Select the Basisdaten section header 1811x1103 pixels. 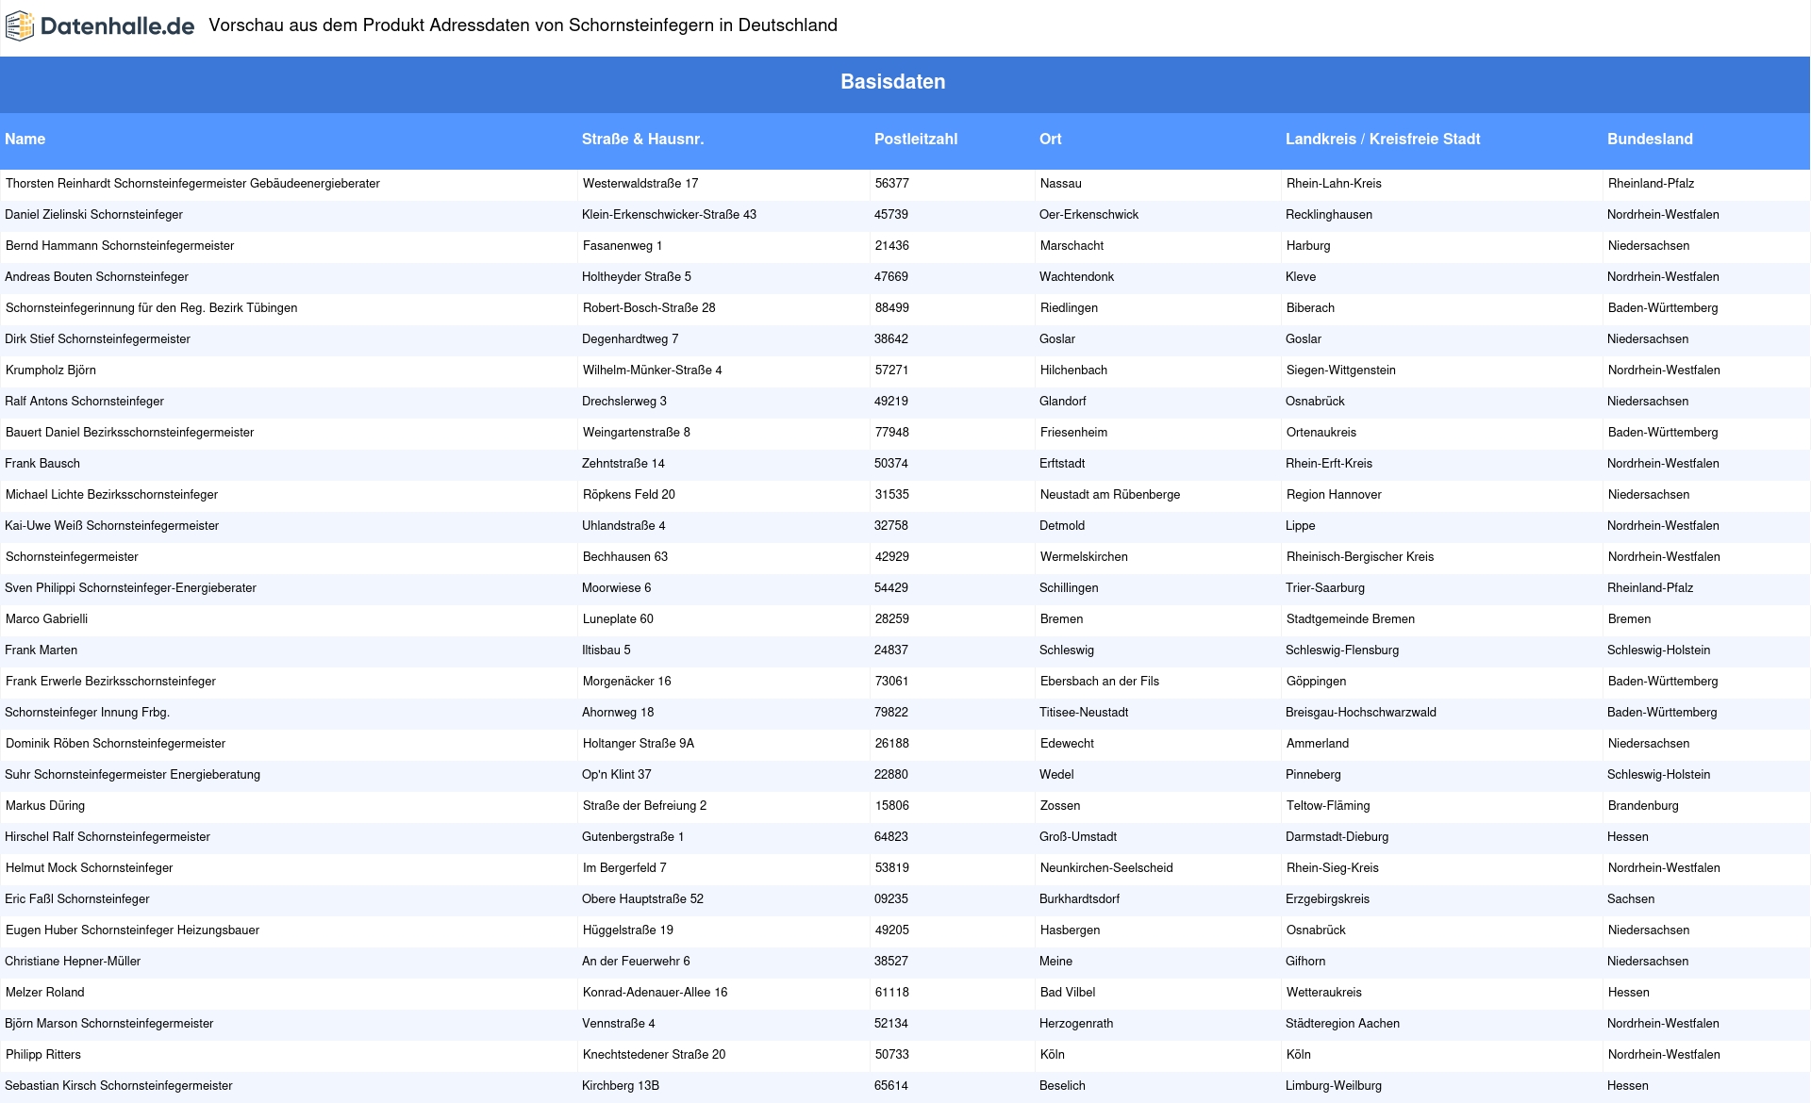click(x=892, y=82)
